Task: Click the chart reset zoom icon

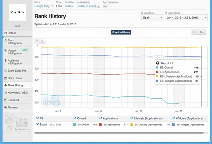Action: (x=37, y=41)
